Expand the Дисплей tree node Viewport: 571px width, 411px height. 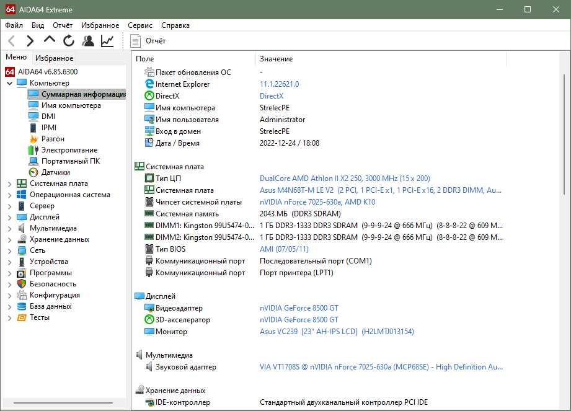pos(10,218)
